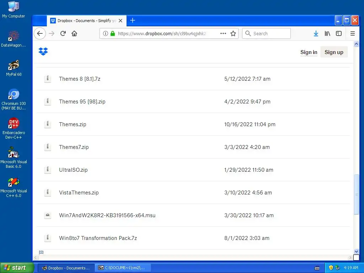
Task: Go to the browser Home page
Action: pos(74,33)
